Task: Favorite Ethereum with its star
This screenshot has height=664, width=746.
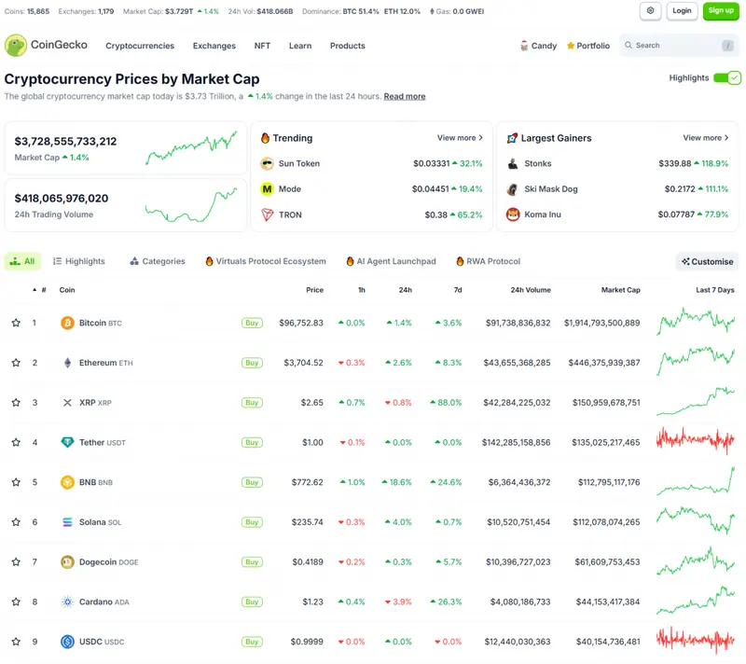Action: [16, 363]
